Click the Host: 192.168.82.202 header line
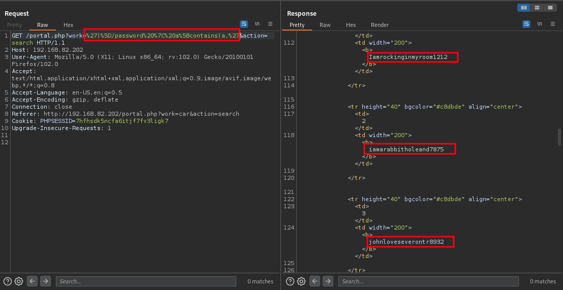The width and height of the screenshot is (563, 290). point(47,50)
